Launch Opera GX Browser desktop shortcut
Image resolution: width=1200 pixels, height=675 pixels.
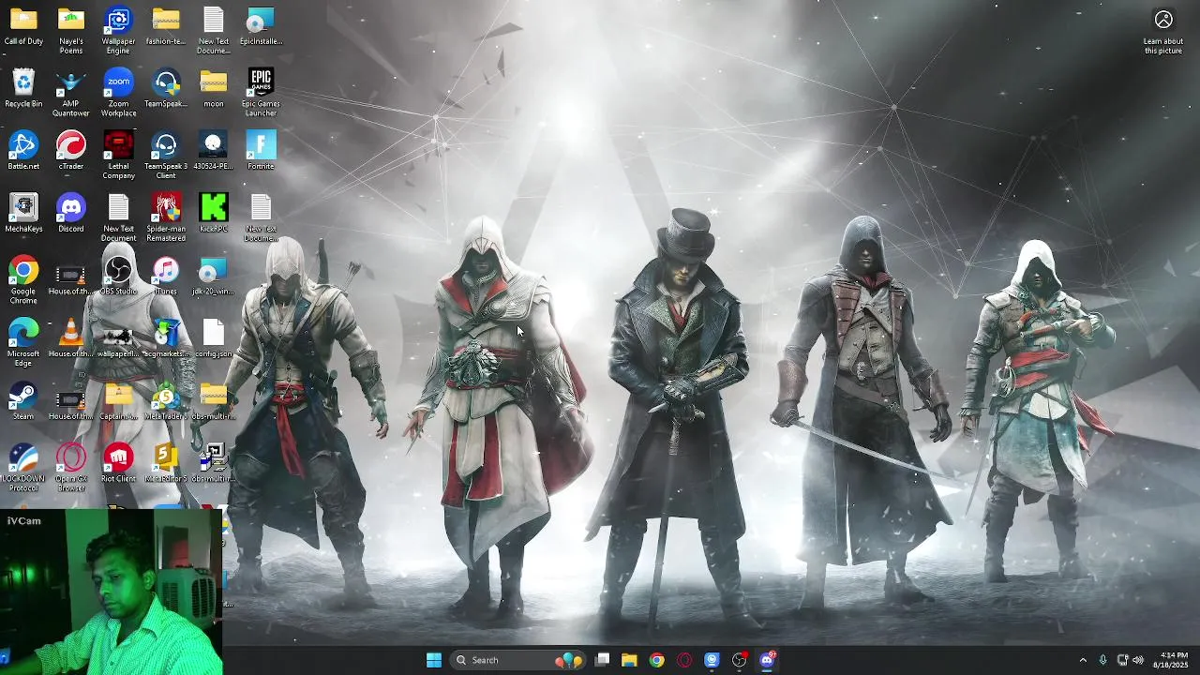(71, 468)
